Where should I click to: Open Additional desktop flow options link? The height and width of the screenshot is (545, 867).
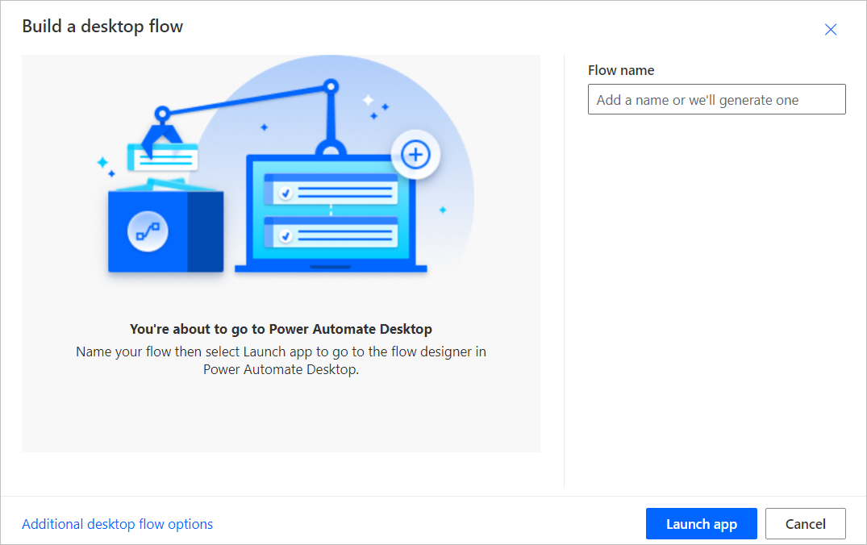[x=117, y=524]
